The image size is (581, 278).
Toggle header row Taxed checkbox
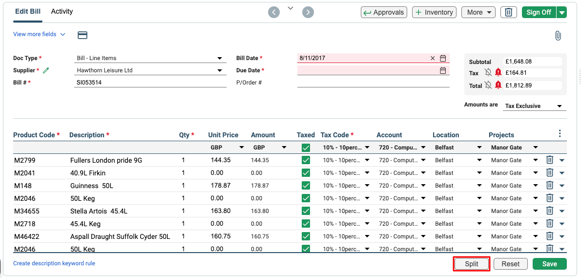[306, 148]
